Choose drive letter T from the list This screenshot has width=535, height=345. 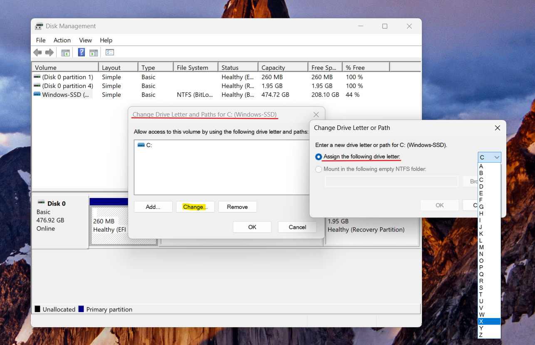coord(489,294)
